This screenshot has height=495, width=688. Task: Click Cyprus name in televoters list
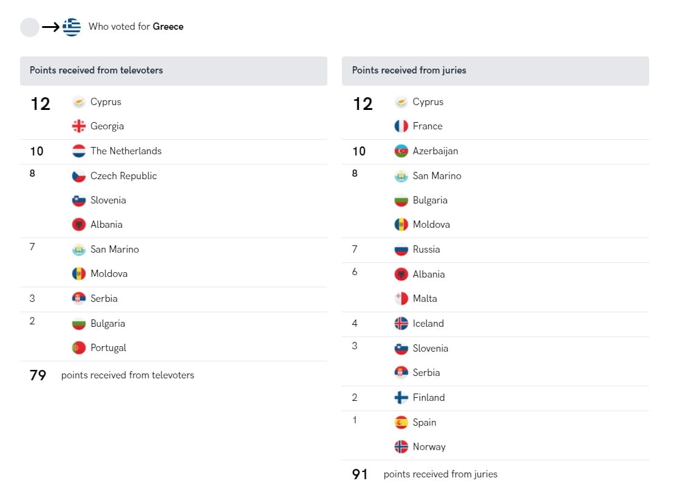(x=106, y=102)
